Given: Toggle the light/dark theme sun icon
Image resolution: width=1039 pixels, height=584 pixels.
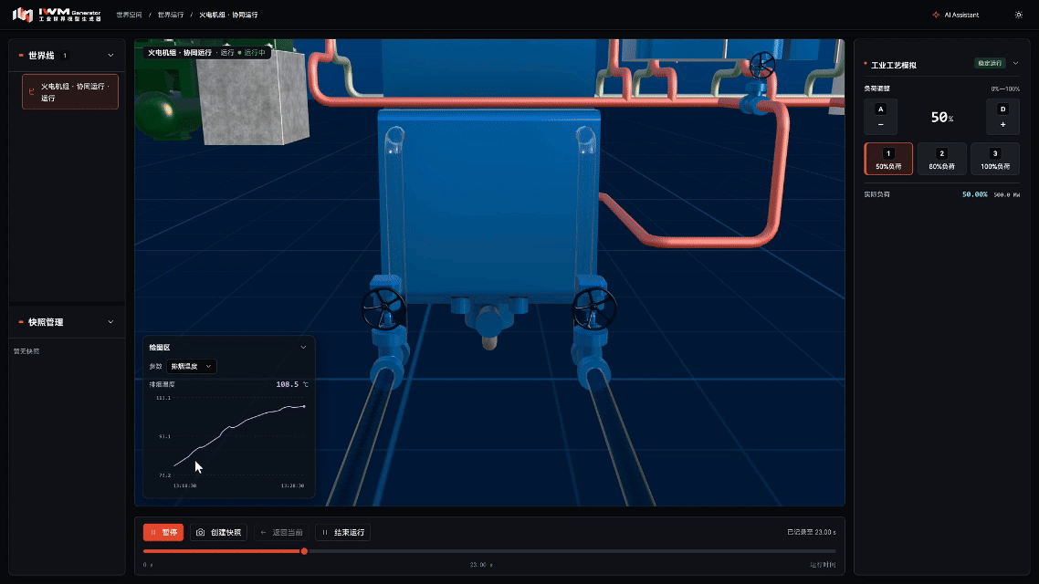Looking at the screenshot, I should pyautogui.click(x=1019, y=15).
